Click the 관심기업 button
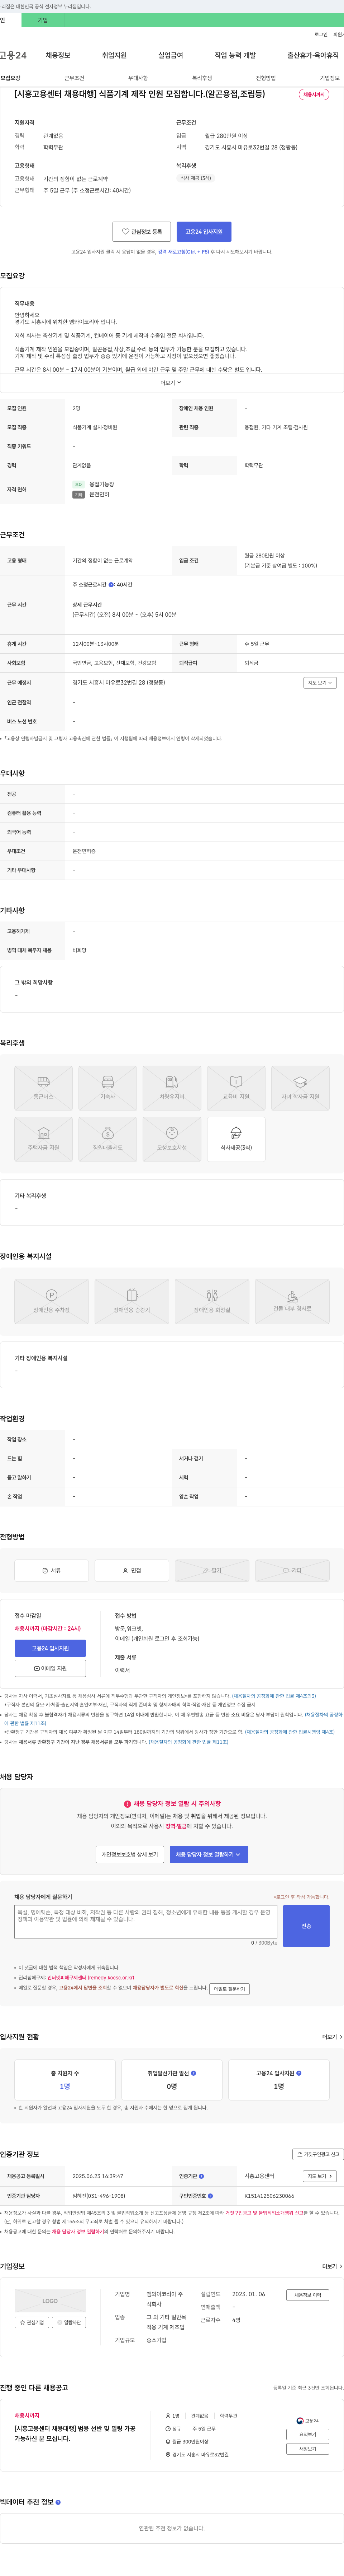The width and height of the screenshot is (344, 2576). [32, 2322]
